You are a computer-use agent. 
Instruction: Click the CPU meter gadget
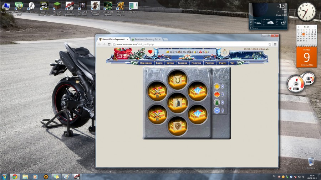coord(296,84)
